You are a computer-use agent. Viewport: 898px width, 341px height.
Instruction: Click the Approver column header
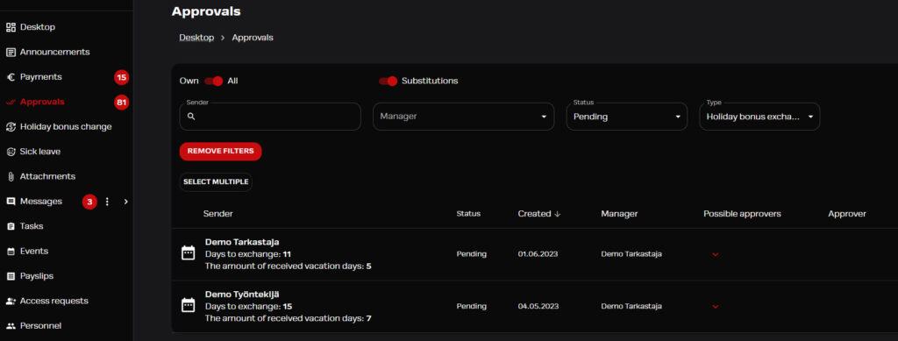847,213
